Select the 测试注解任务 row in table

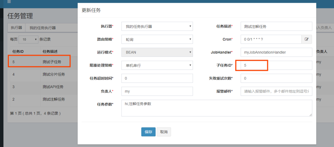tap(54, 99)
